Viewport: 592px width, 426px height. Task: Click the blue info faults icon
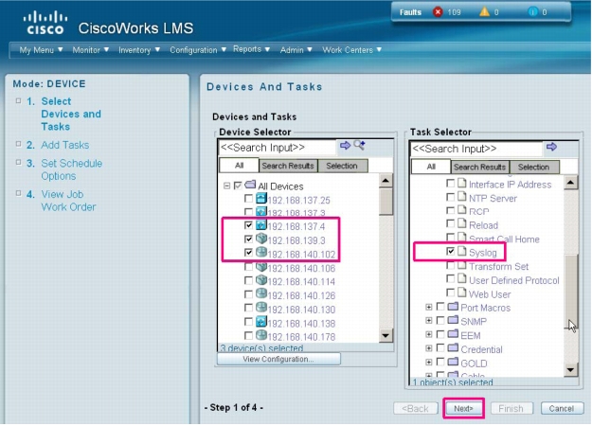tap(532, 12)
